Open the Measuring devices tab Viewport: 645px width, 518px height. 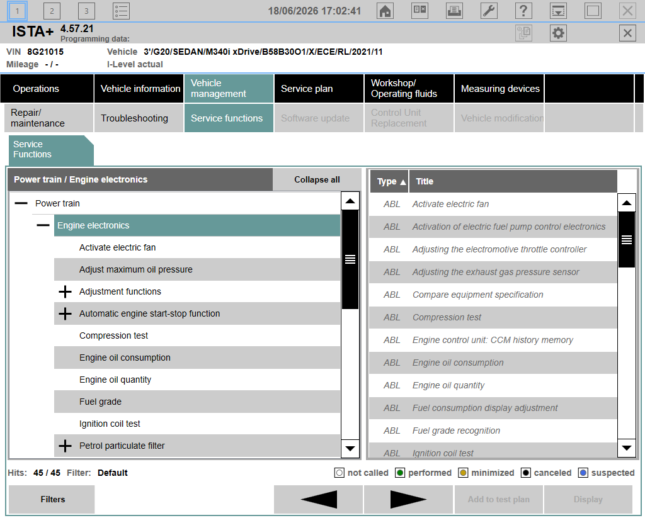coord(499,88)
